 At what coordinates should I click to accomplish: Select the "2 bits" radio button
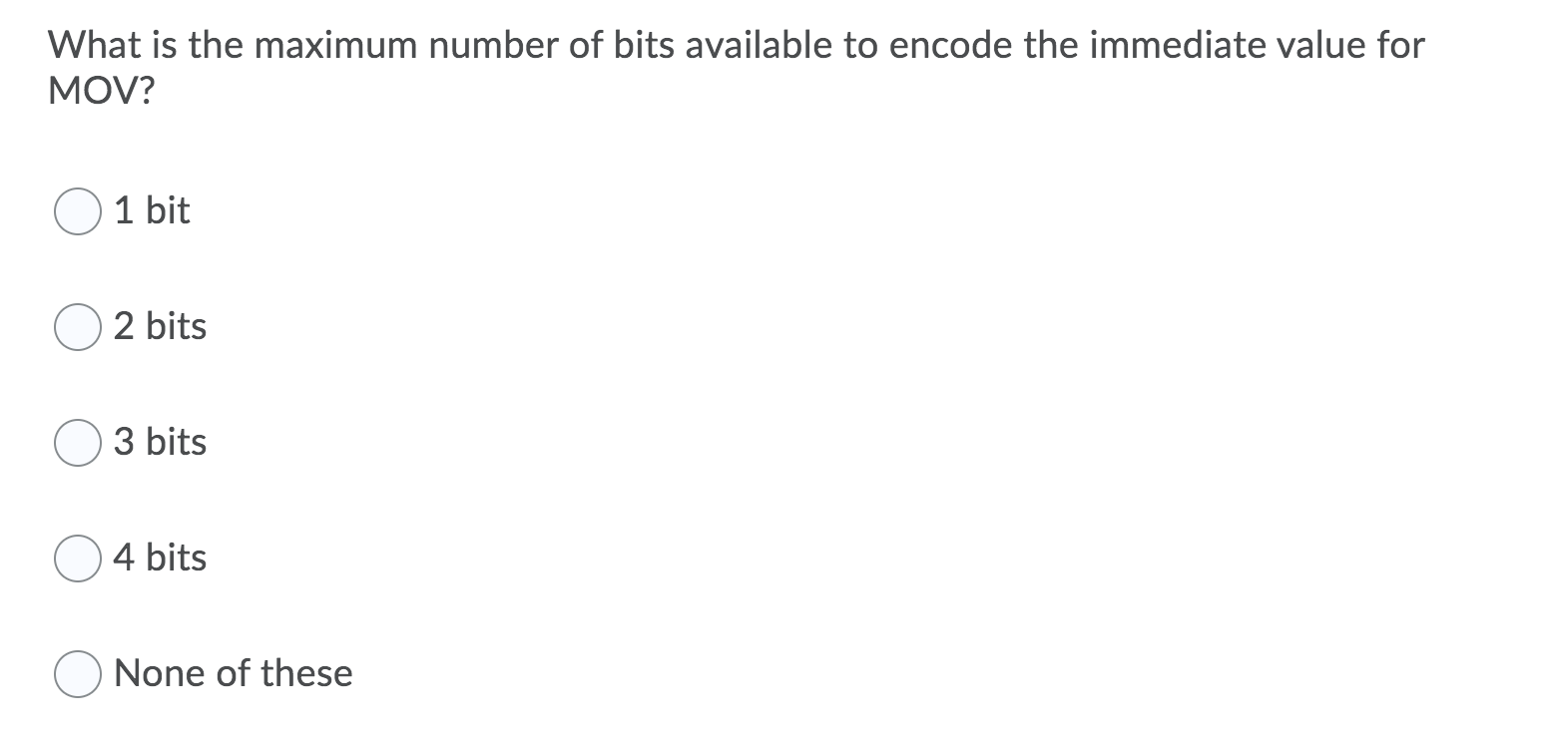77,326
